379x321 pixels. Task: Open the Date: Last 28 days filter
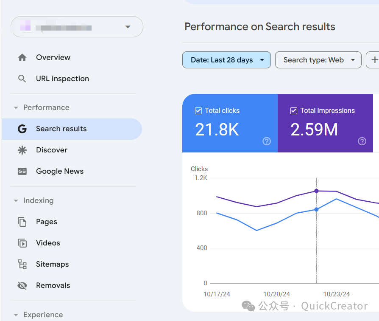[x=226, y=60]
